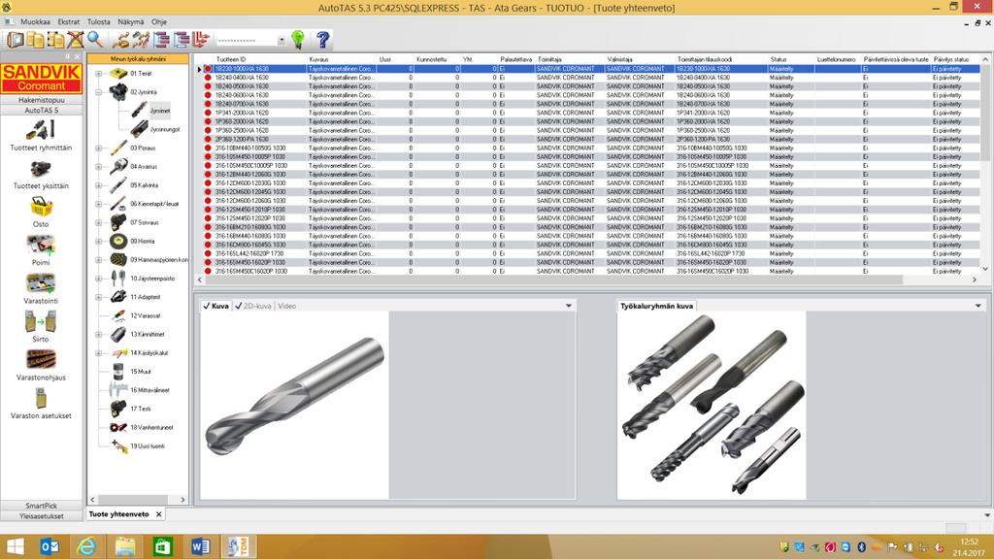The image size is (994, 559).
Task: Expand the 01 Terät tree node
Action: 99,74
